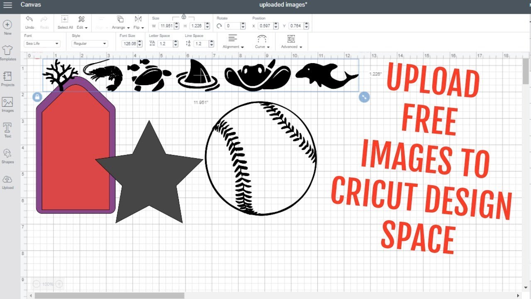
Task: Select the Text tool
Action: [x=7, y=130]
